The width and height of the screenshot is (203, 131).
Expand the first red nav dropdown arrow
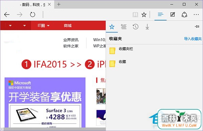click(x=10, y=26)
